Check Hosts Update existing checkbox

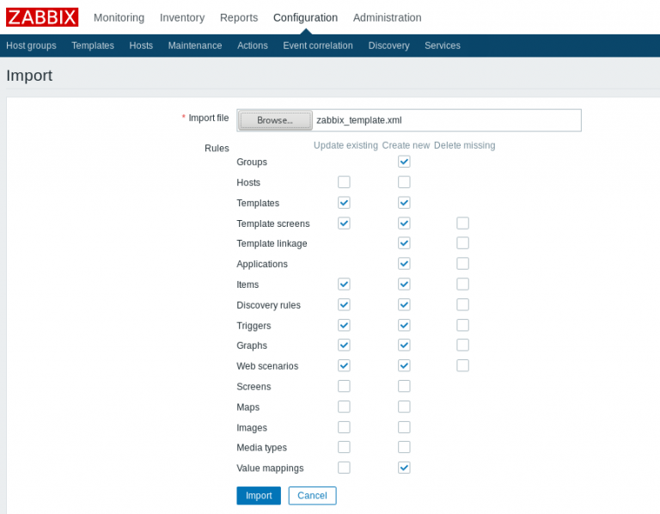(344, 182)
